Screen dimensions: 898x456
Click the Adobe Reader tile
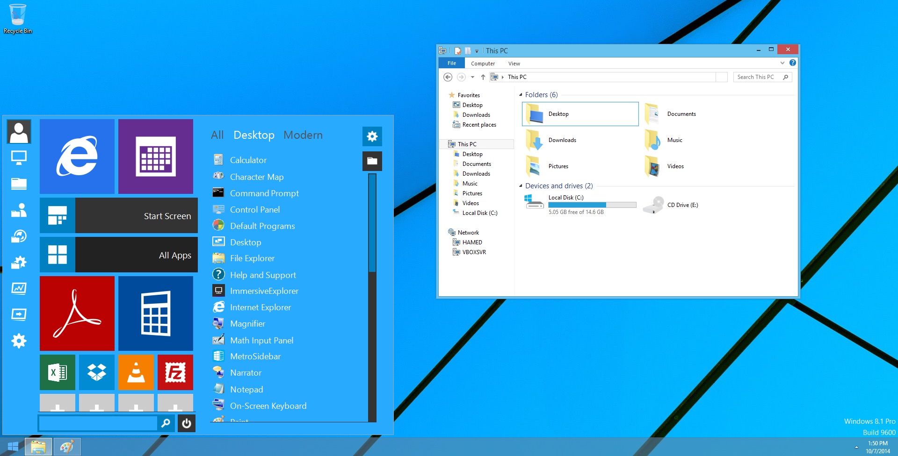(77, 313)
